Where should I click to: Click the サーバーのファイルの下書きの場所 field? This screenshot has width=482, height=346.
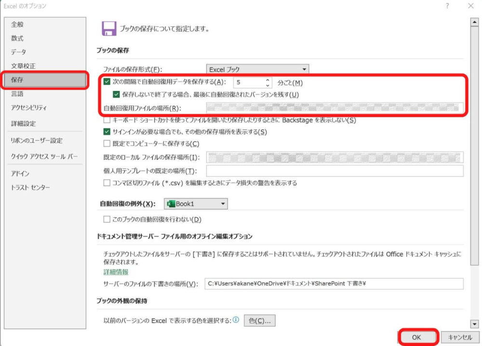pyautogui.click(x=334, y=283)
